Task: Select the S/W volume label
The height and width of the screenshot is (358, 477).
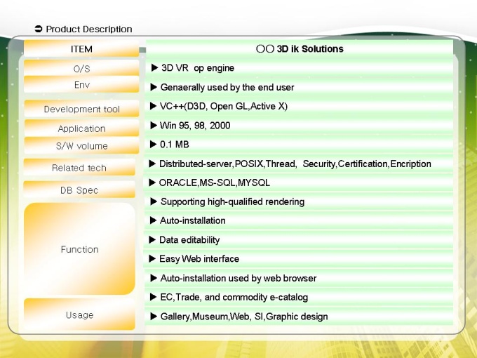Action: click(81, 146)
